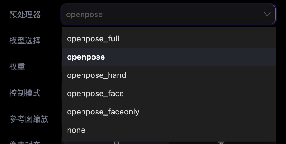Pick the openpose_hand preprocessor
286x144 pixels.
pos(168,75)
